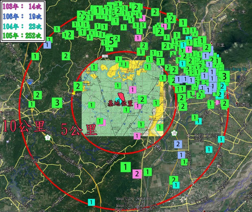Viewport: 252px width, 212px height.
Task: Click the red dot beside 美濃區
Action: (237, 103)
